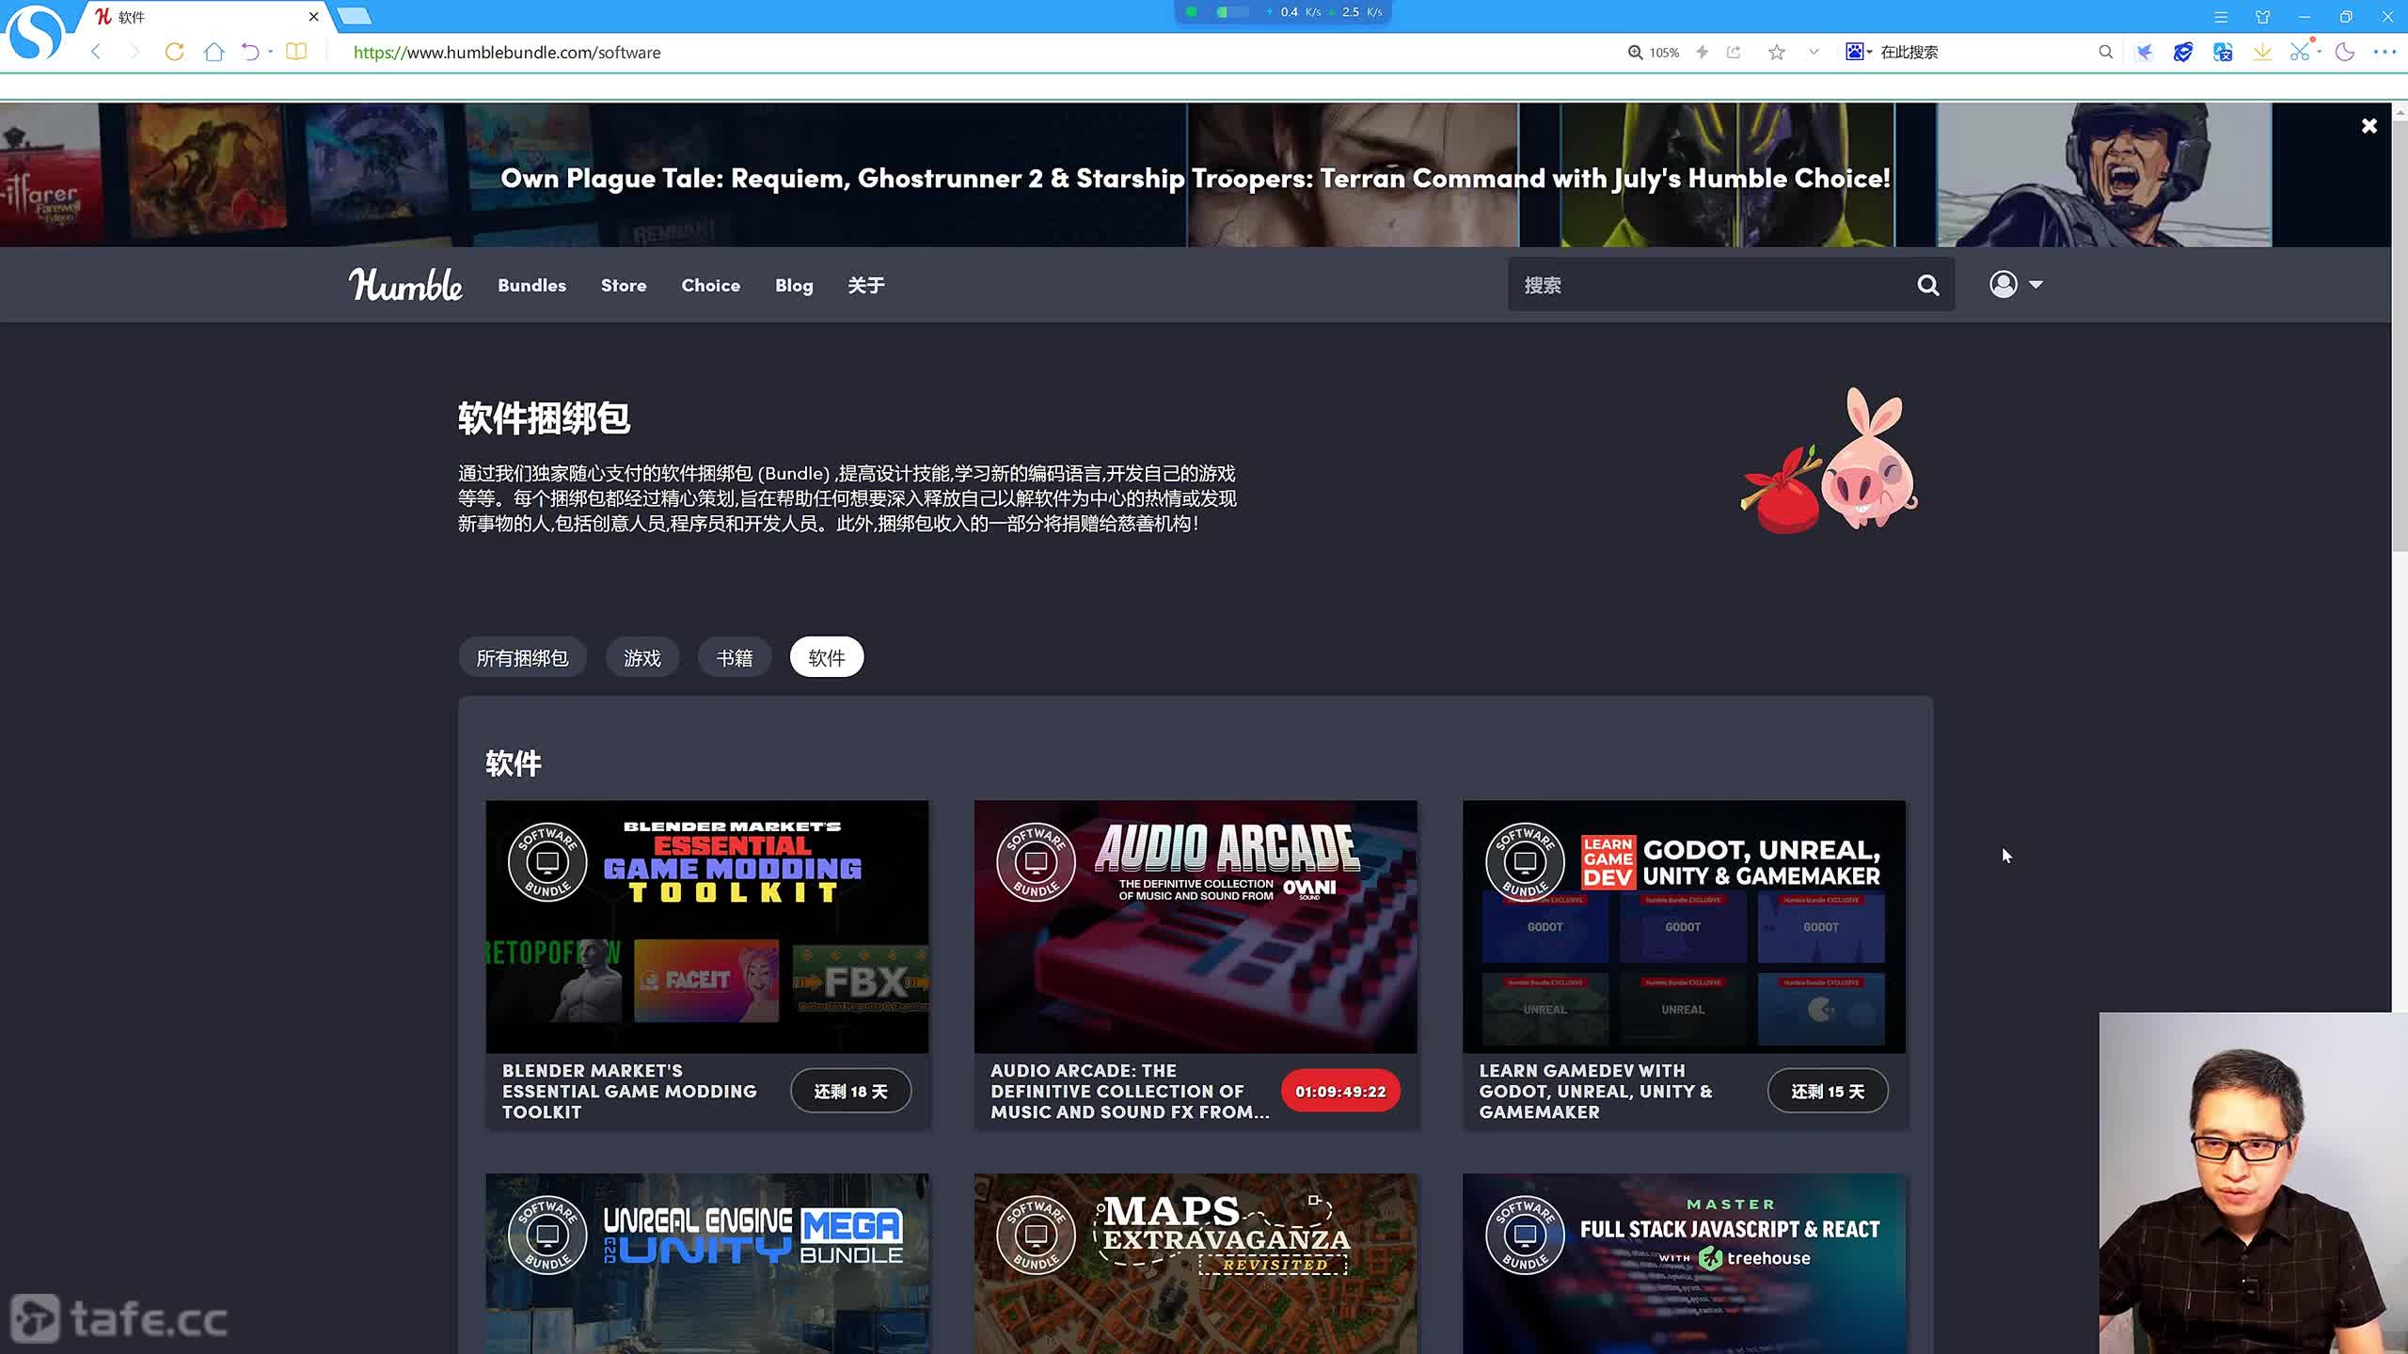Open the Audio Arcade bundle thumbnail
The image size is (2408, 1354).
pos(1195,926)
